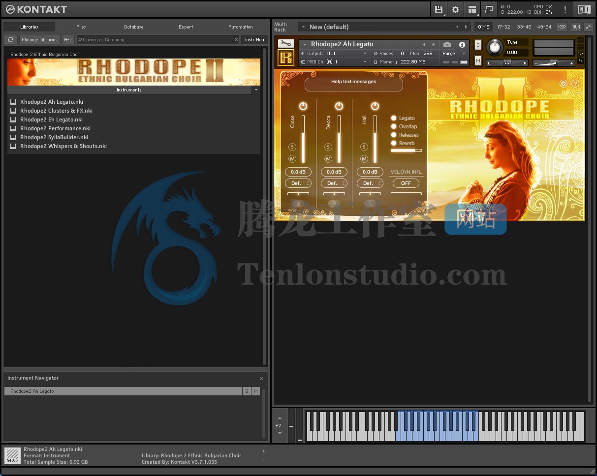Click next multi preset arrow
The image size is (597, 476).
466,27
